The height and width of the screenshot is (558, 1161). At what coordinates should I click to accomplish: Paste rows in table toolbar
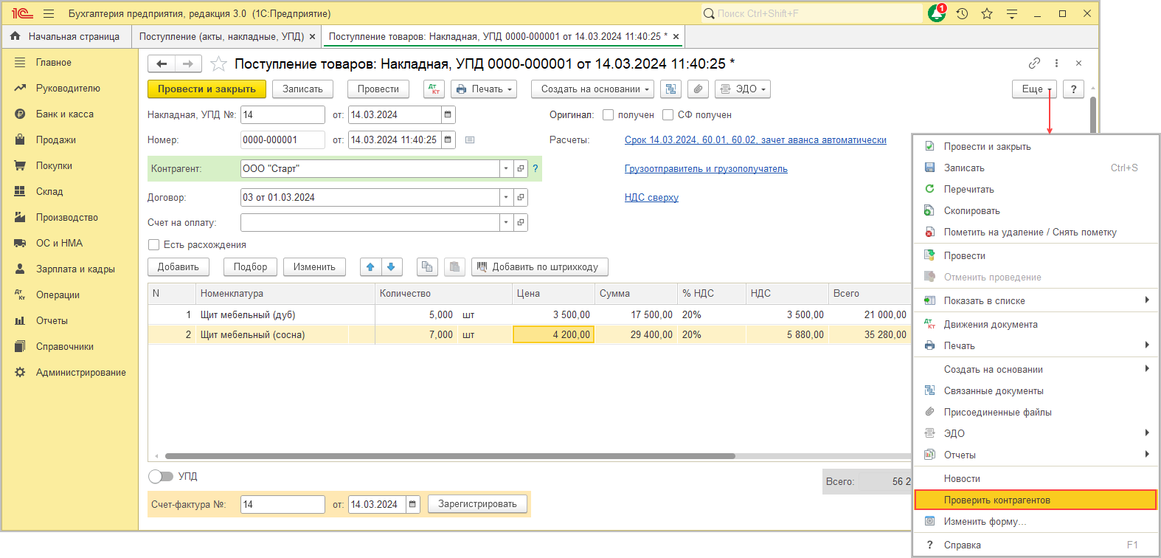[x=455, y=267]
